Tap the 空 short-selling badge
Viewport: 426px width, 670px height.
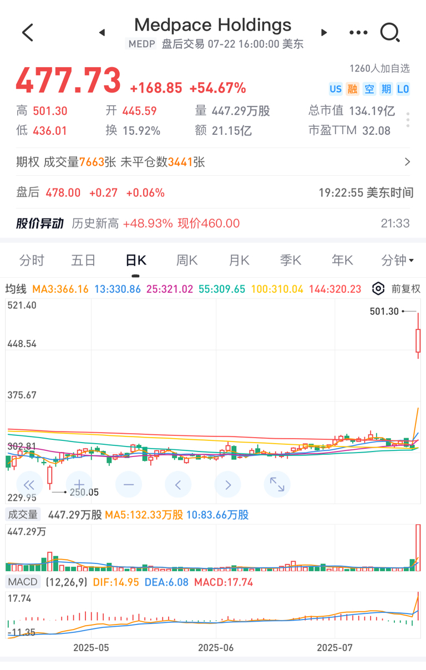369,89
